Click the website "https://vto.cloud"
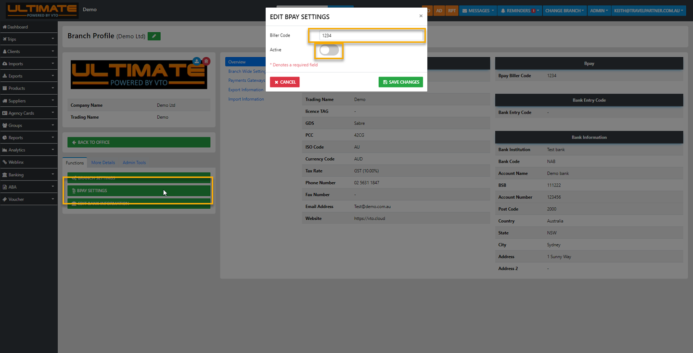Image resolution: width=693 pixels, height=353 pixels. click(370, 218)
